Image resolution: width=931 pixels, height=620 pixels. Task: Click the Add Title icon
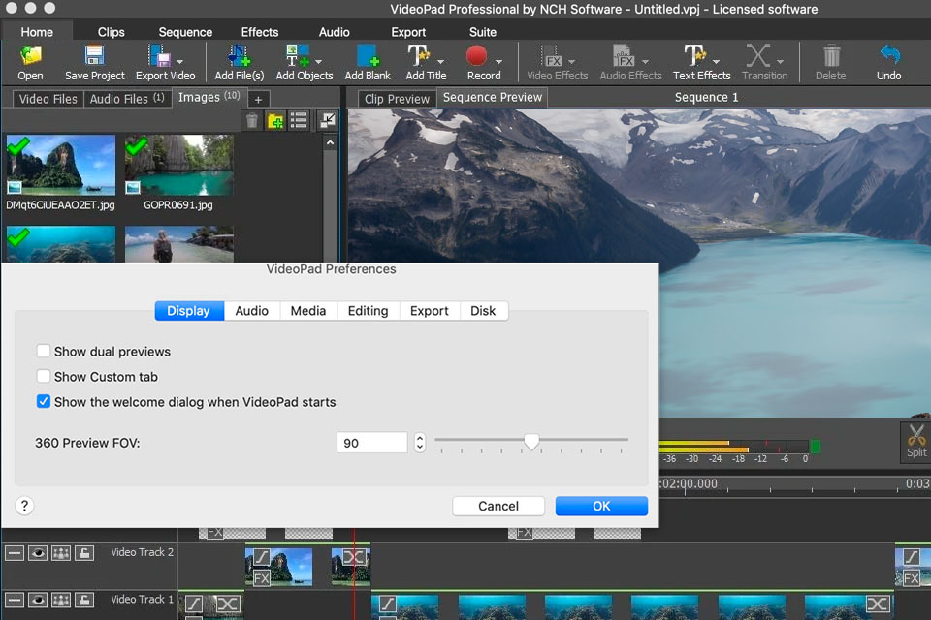tap(419, 56)
